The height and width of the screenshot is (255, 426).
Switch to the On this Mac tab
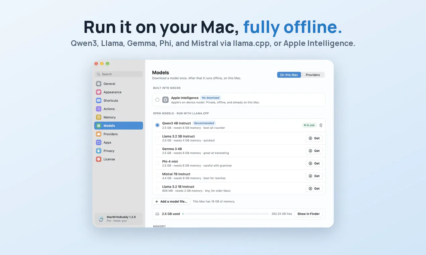(289, 75)
